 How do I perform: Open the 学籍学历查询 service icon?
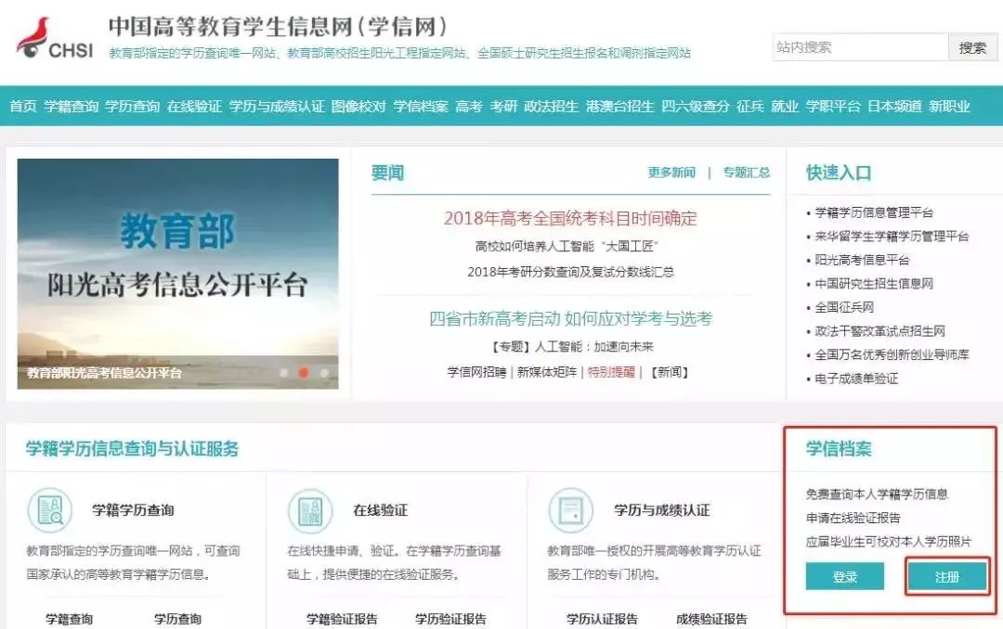click(50, 510)
